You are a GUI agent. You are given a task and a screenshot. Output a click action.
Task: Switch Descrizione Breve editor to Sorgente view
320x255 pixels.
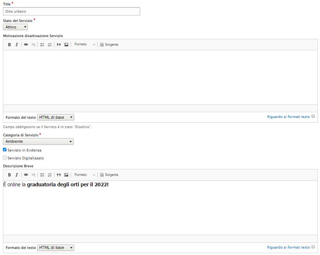(109, 175)
